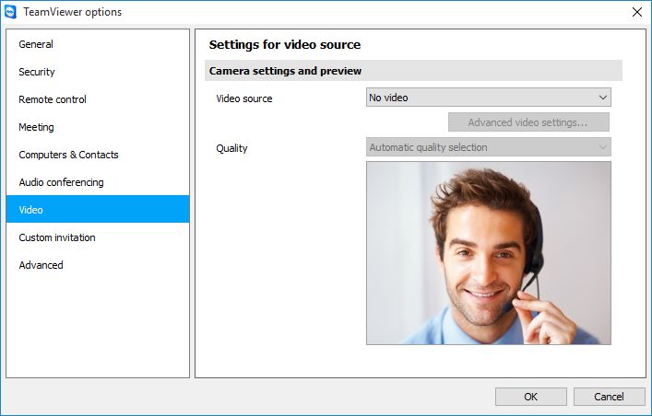
Task: Go to the Advanced options page
Action: coord(98,265)
